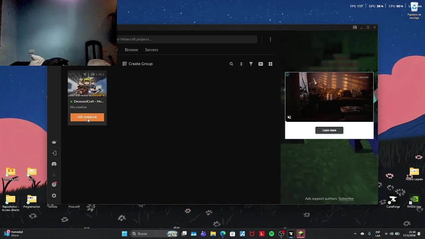Select Repositorios shortcut folder
Screen dimensions: 425x239
point(11,203)
